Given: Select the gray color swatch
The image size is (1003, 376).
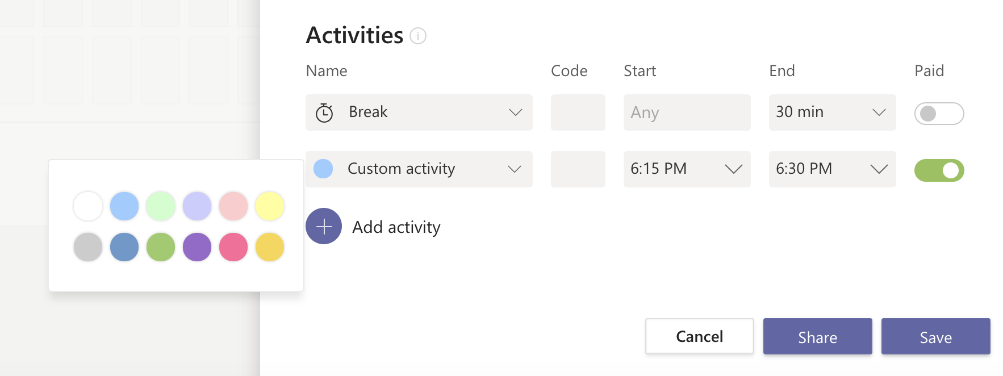Looking at the screenshot, I should coord(88,247).
